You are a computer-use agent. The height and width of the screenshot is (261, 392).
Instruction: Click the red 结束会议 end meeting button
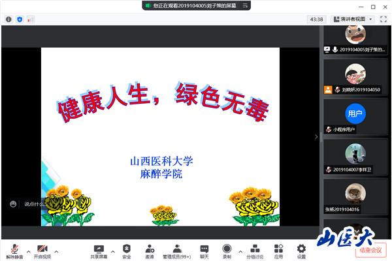(372, 250)
